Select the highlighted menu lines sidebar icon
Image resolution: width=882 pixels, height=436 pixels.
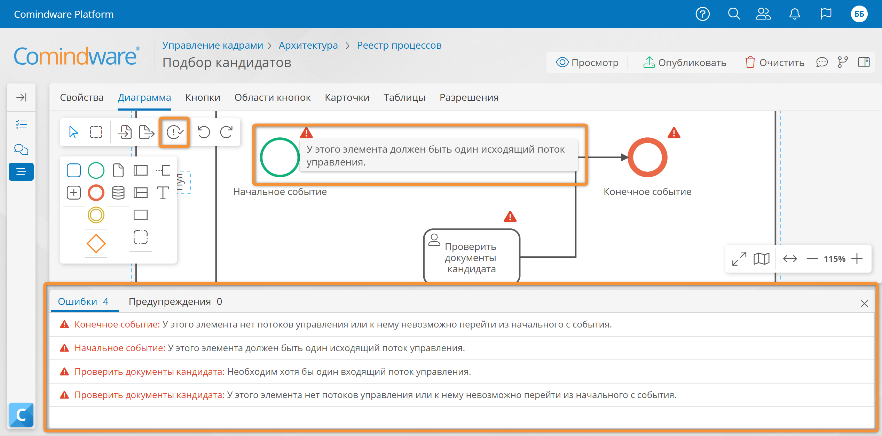[21, 172]
